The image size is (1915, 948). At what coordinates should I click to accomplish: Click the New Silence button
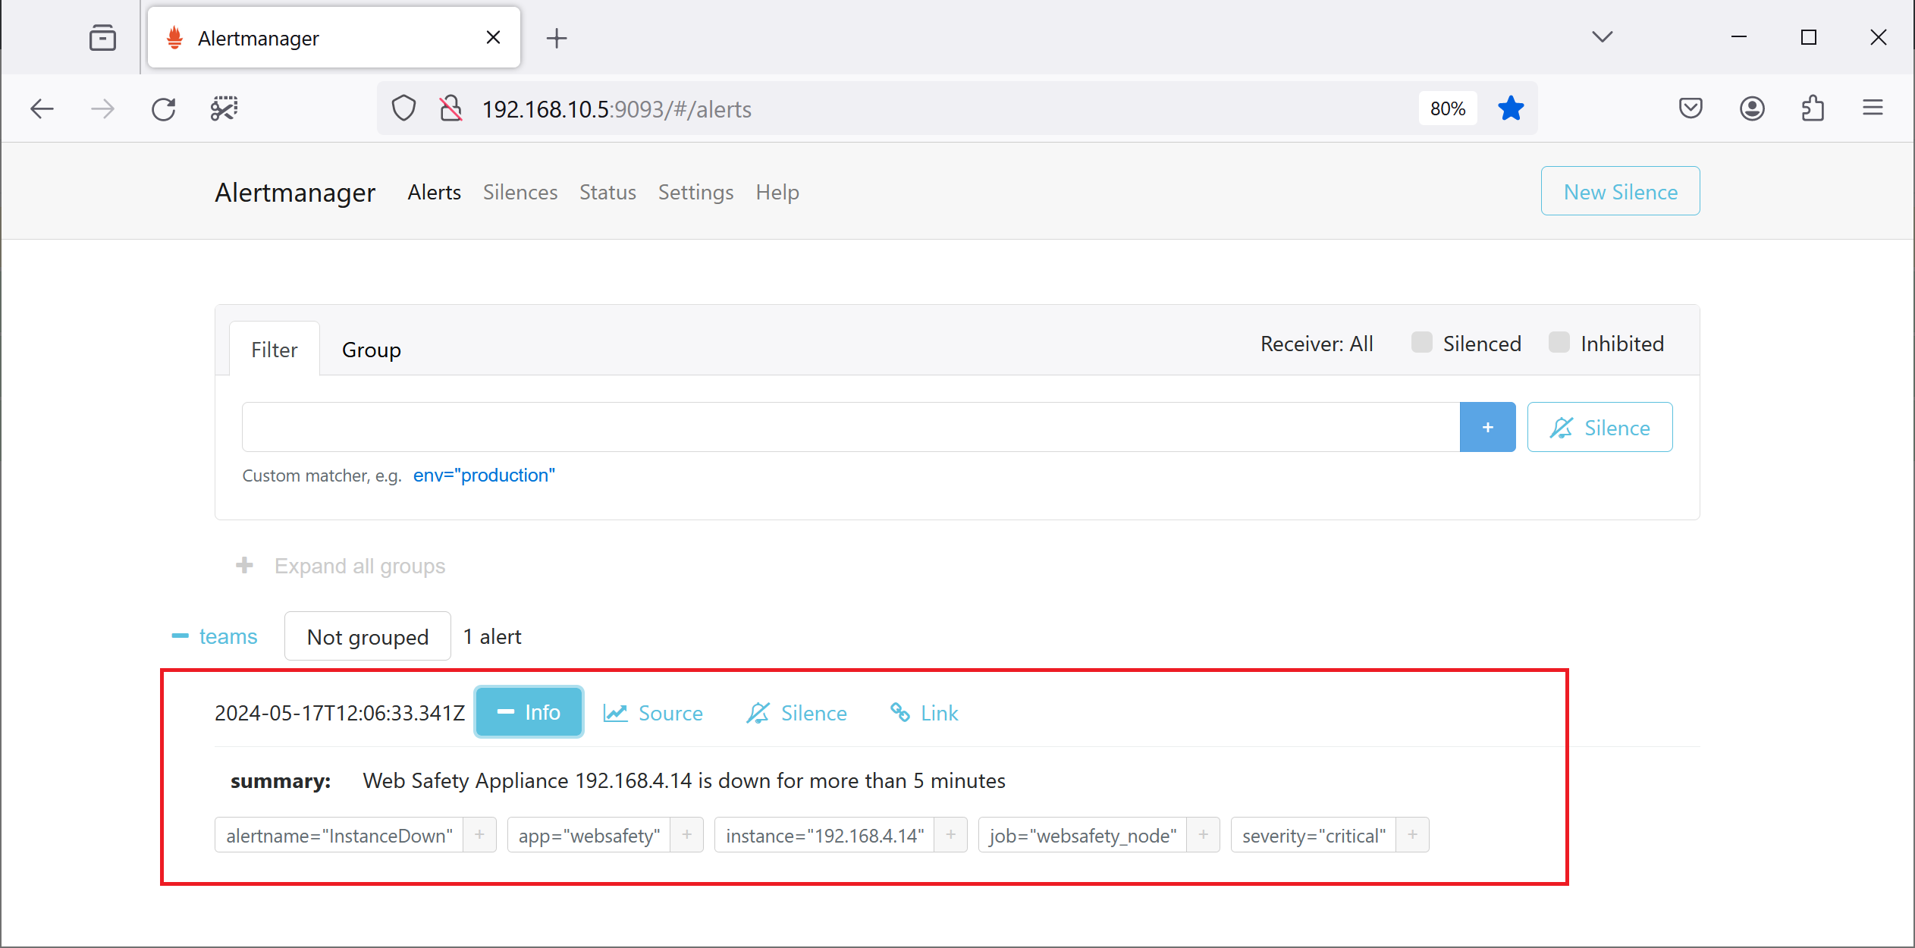[x=1619, y=190]
